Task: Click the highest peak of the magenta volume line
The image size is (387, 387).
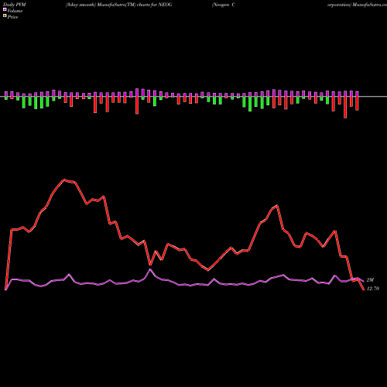Action: [x=150, y=269]
